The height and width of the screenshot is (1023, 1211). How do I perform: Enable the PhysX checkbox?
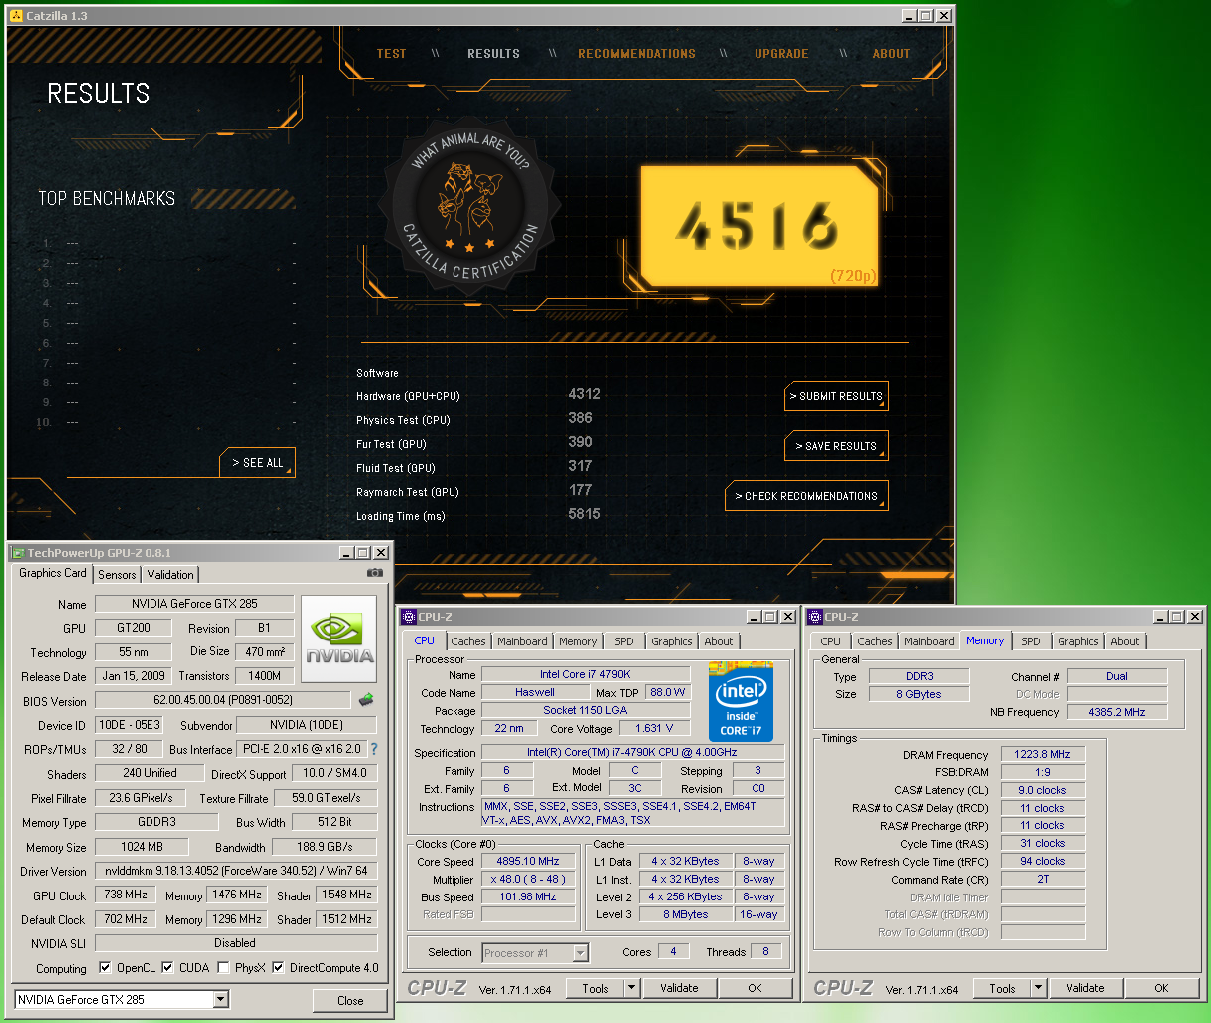click(x=223, y=967)
